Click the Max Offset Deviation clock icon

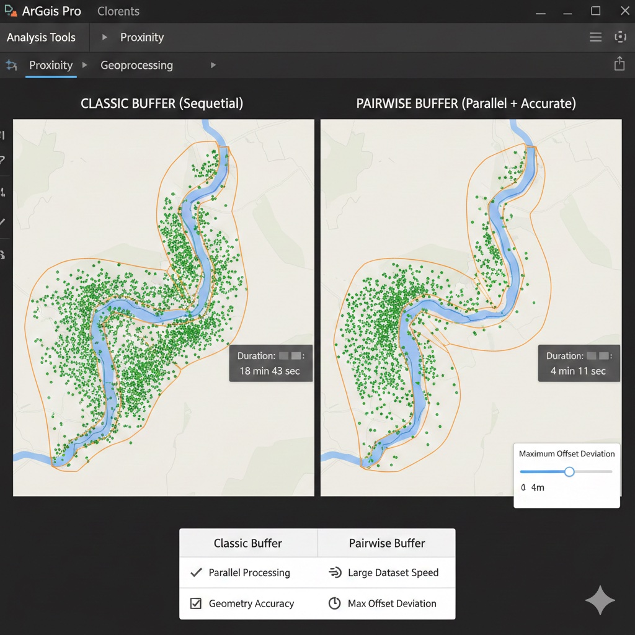pos(335,603)
